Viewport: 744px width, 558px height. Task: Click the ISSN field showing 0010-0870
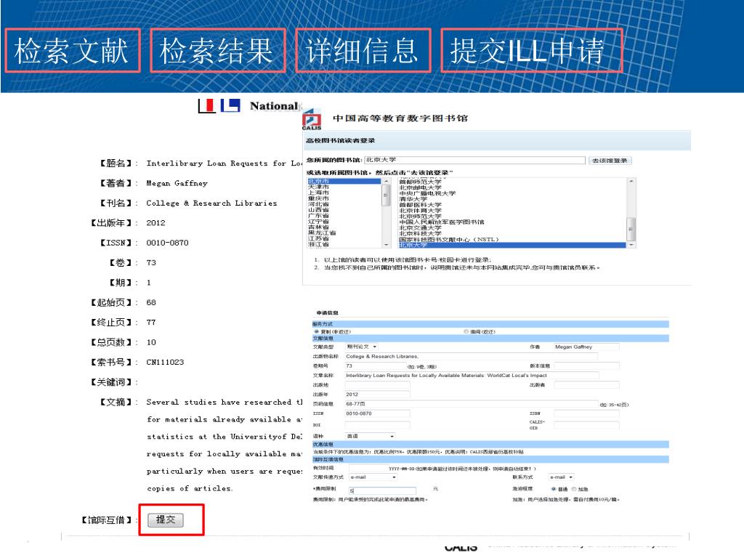(377, 413)
